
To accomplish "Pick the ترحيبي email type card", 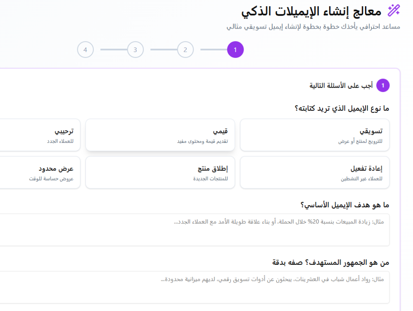I will point(37,135).
